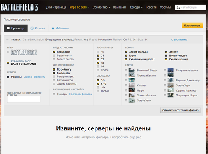Viewport: 208px width, 154px height.
Task: Click the Остров Харк map thumbnail
Action: click(171, 85)
